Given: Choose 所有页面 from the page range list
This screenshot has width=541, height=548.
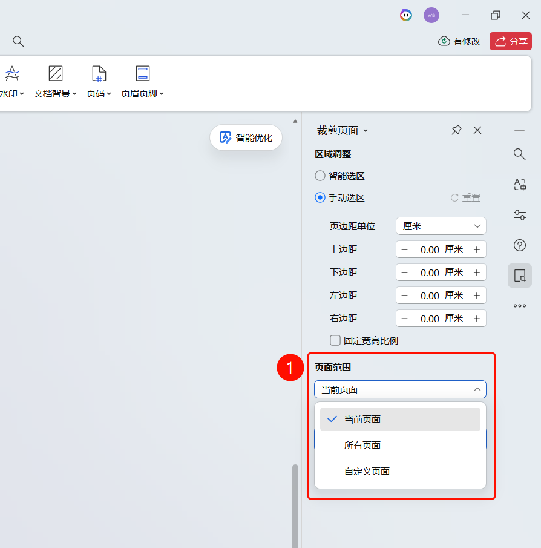Looking at the screenshot, I should click(x=400, y=445).
